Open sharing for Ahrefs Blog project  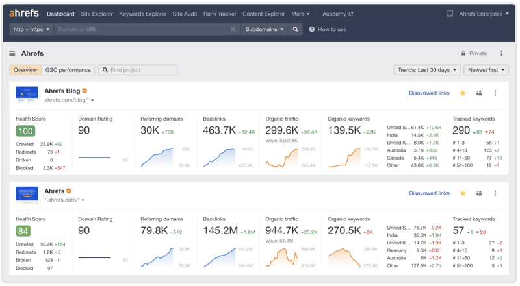pyautogui.click(x=479, y=93)
